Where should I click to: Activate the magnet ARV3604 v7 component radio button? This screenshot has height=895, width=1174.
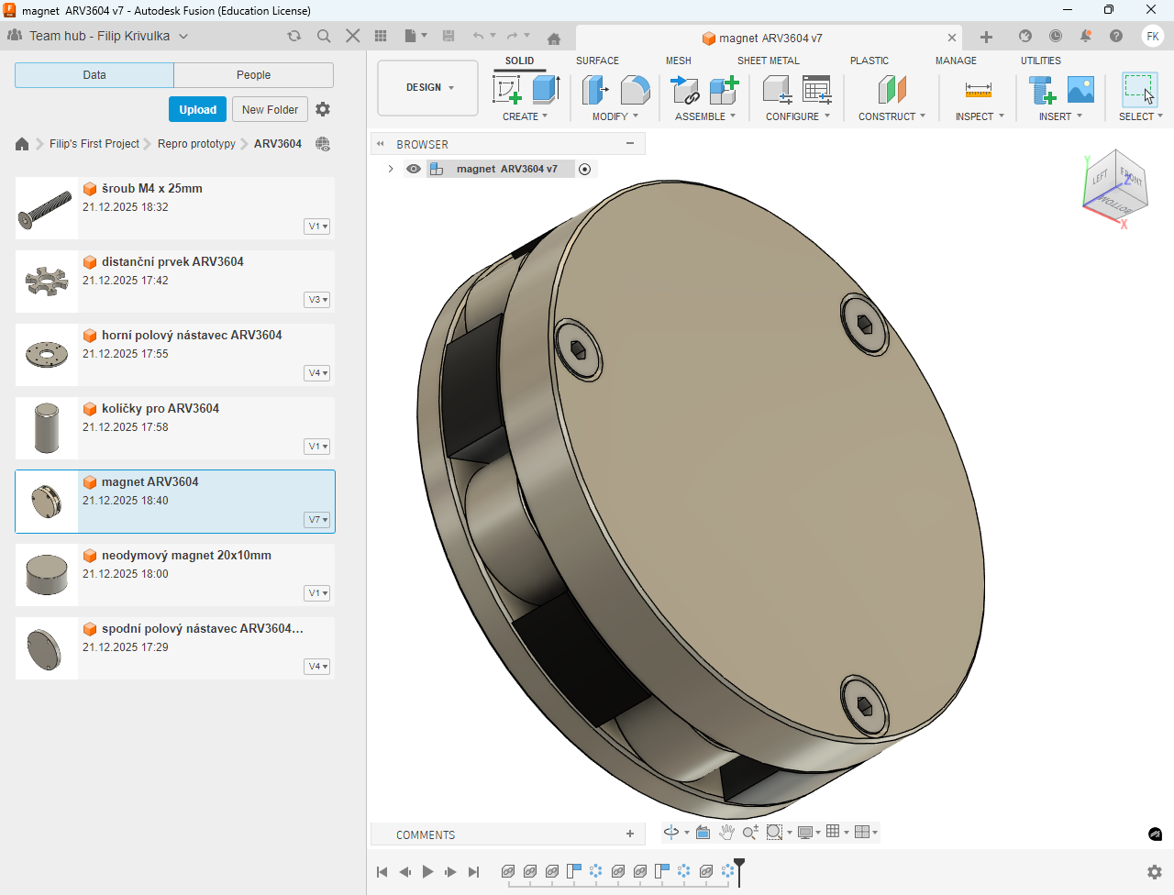[x=585, y=169]
